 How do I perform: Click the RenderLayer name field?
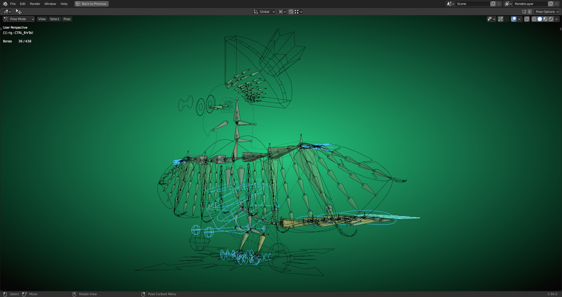(530, 4)
